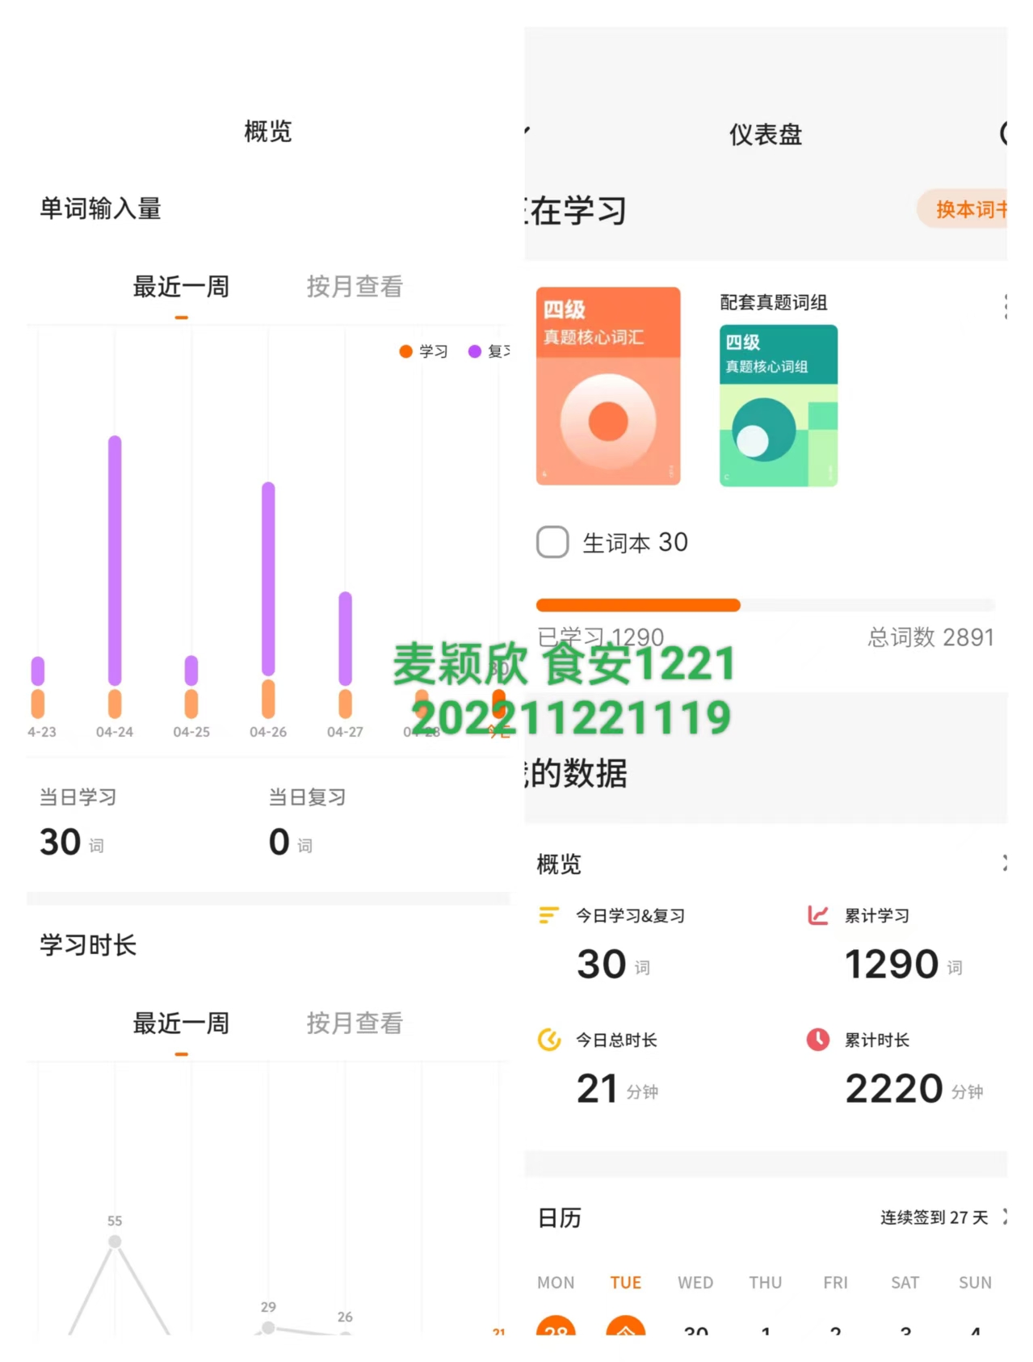Select 最近一周 tab under 学习时长
Viewport: 1033px width, 1362px height.
(x=181, y=1024)
